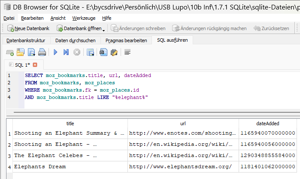Save the SQL file with disk icon
The width and height of the screenshot is (300, 179).
[31, 52]
